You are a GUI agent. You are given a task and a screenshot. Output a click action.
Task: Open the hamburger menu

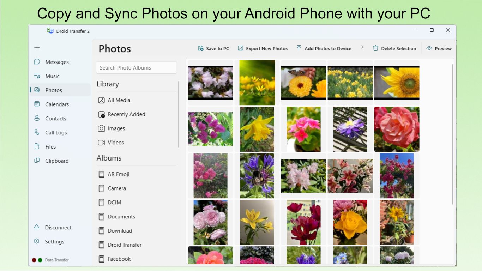(x=37, y=47)
